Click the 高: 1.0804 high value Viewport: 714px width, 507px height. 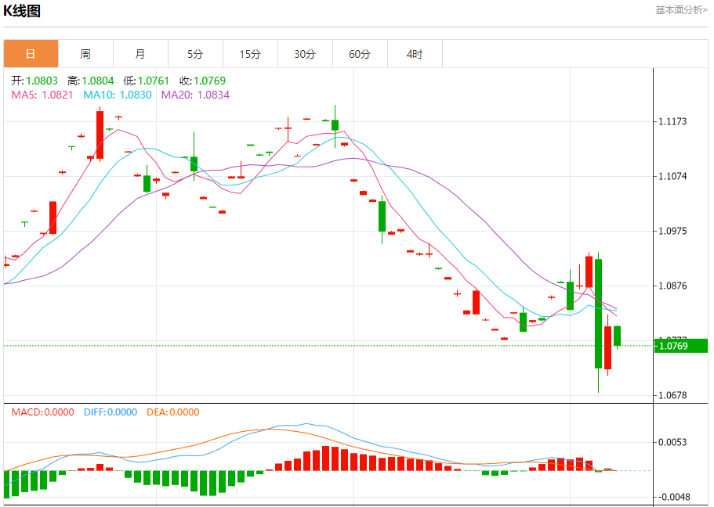[x=91, y=81]
